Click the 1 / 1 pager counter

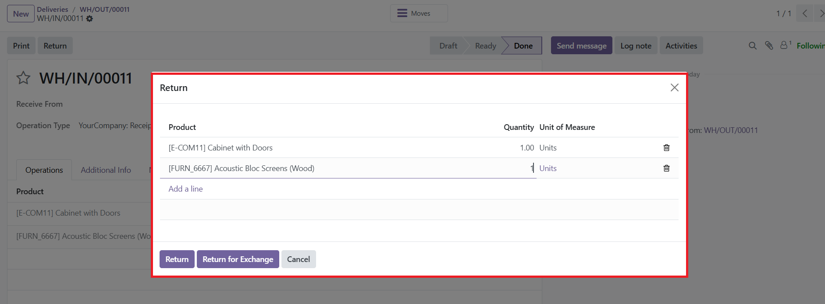(784, 14)
